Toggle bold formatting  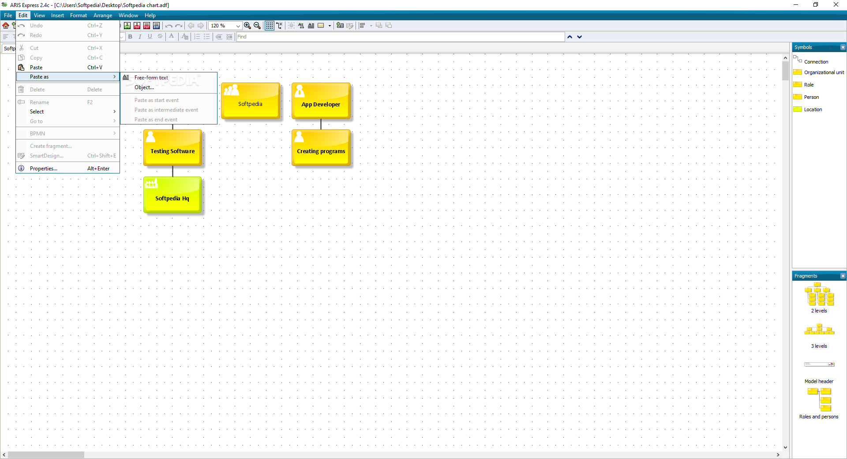tap(130, 37)
